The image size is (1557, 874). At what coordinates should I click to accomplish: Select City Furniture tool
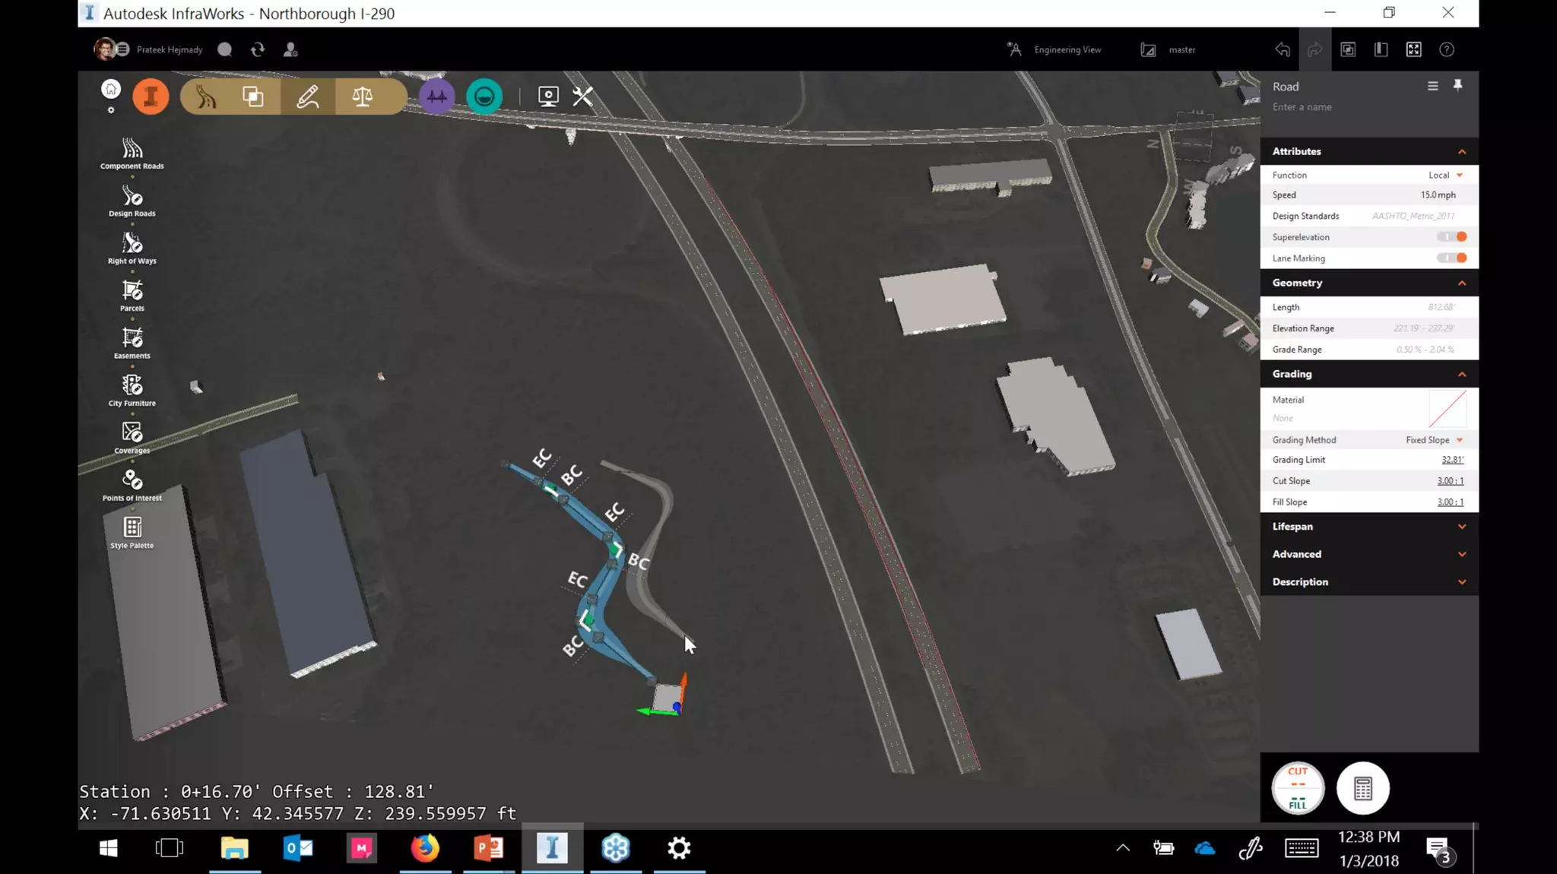[x=132, y=391]
